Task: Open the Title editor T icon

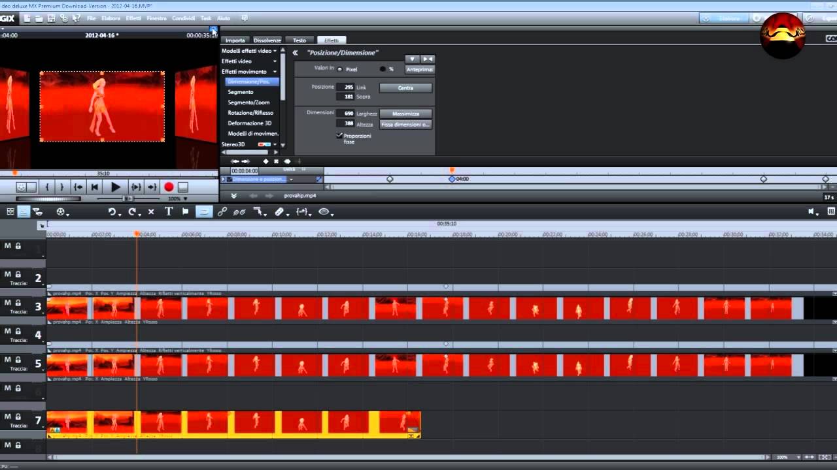Action: click(169, 211)
